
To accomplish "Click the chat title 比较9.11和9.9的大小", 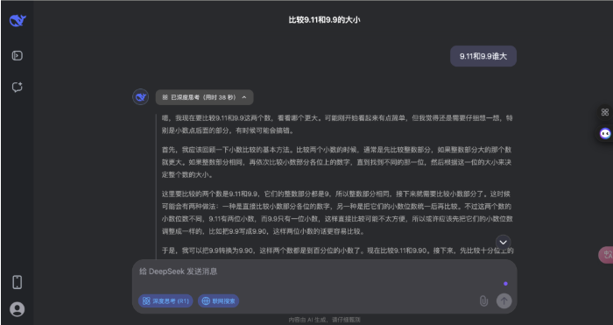I will click(324, 19).
